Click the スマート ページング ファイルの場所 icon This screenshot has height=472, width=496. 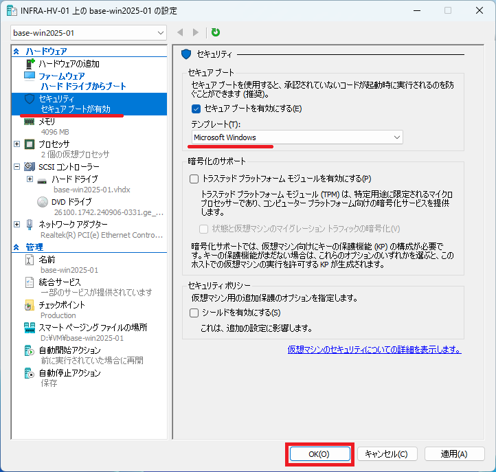tap(30, 328)
